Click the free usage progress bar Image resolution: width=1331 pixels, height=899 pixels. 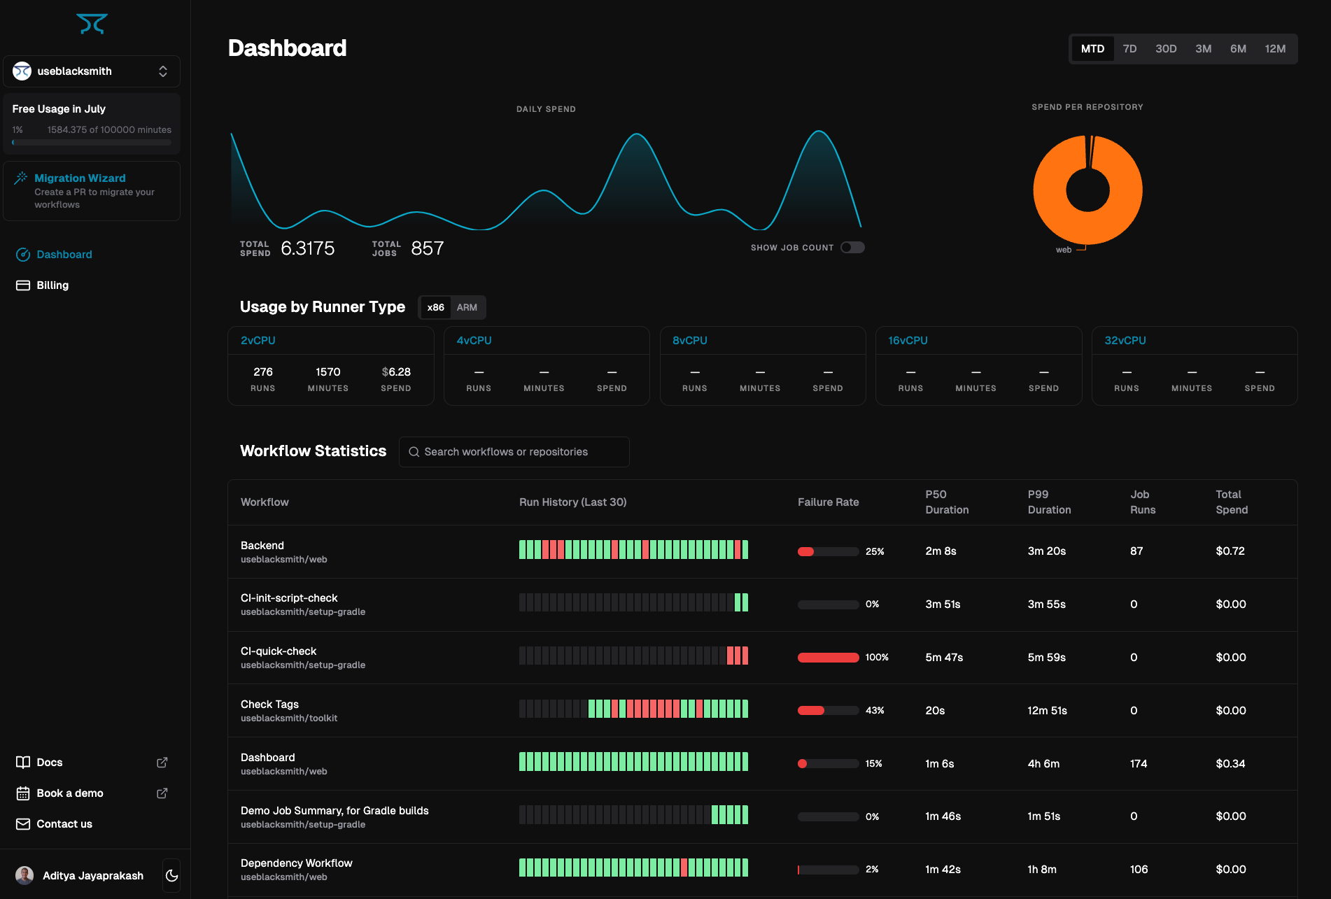click(92, 143)
